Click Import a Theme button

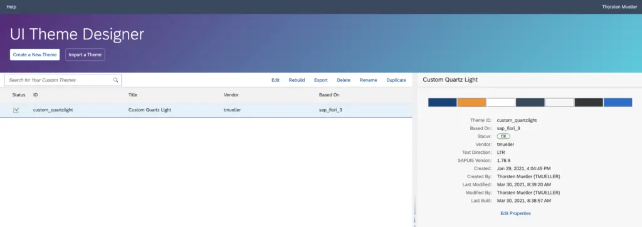click(85, 54)
